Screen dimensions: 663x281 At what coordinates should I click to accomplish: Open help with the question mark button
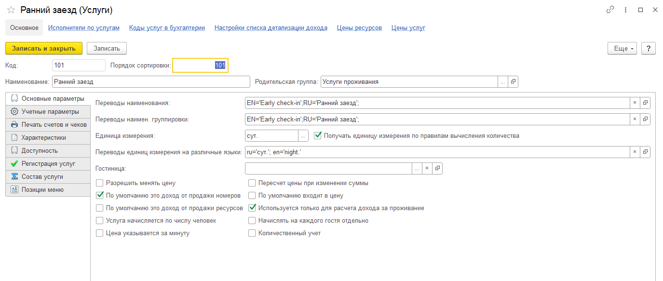click(649, 48)
